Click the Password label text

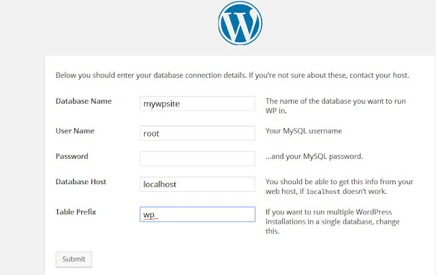[72, 156]
